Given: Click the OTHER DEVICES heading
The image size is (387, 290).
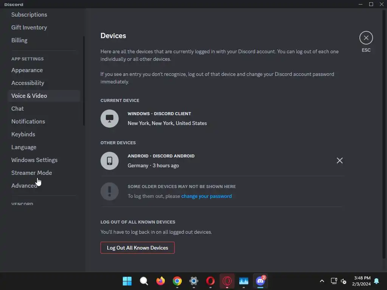Looking at the screenshot, I should coord(118,142).
